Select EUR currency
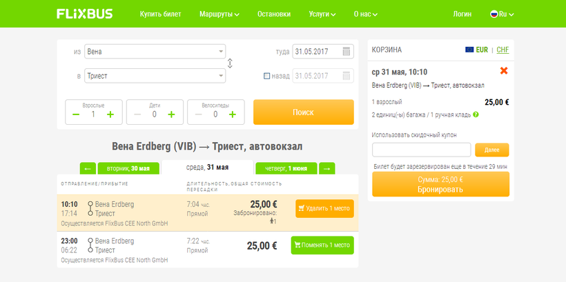 coord(482,50)
